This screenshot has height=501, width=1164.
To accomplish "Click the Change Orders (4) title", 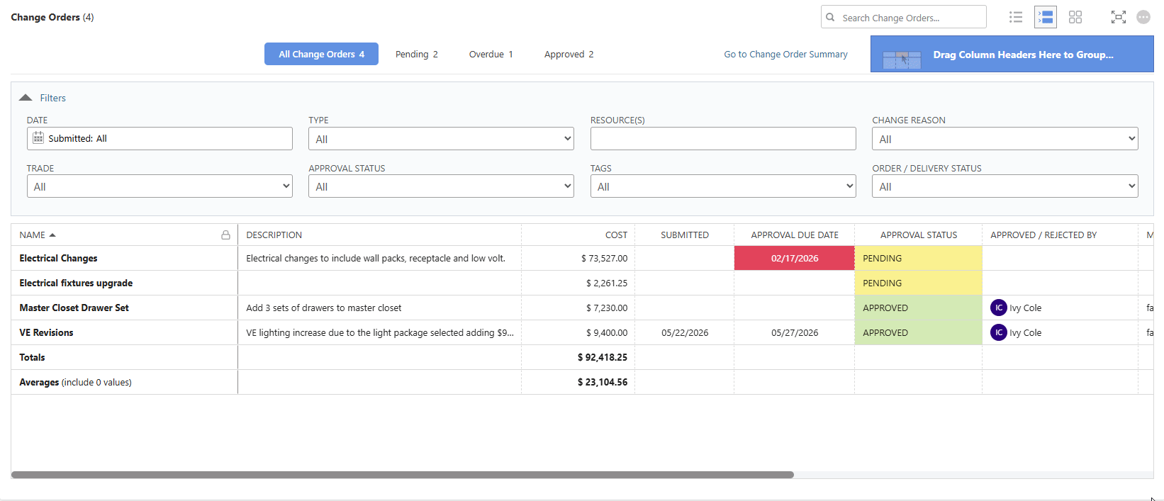I will click(52, 17).
